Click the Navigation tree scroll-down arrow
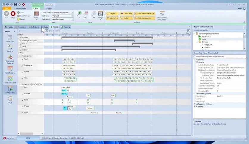Image resolution: width=249 pixels, height=144 pixels. (x=245, y=49)
